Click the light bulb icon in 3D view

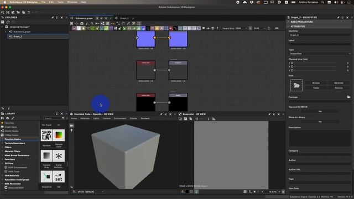point(71,130)
